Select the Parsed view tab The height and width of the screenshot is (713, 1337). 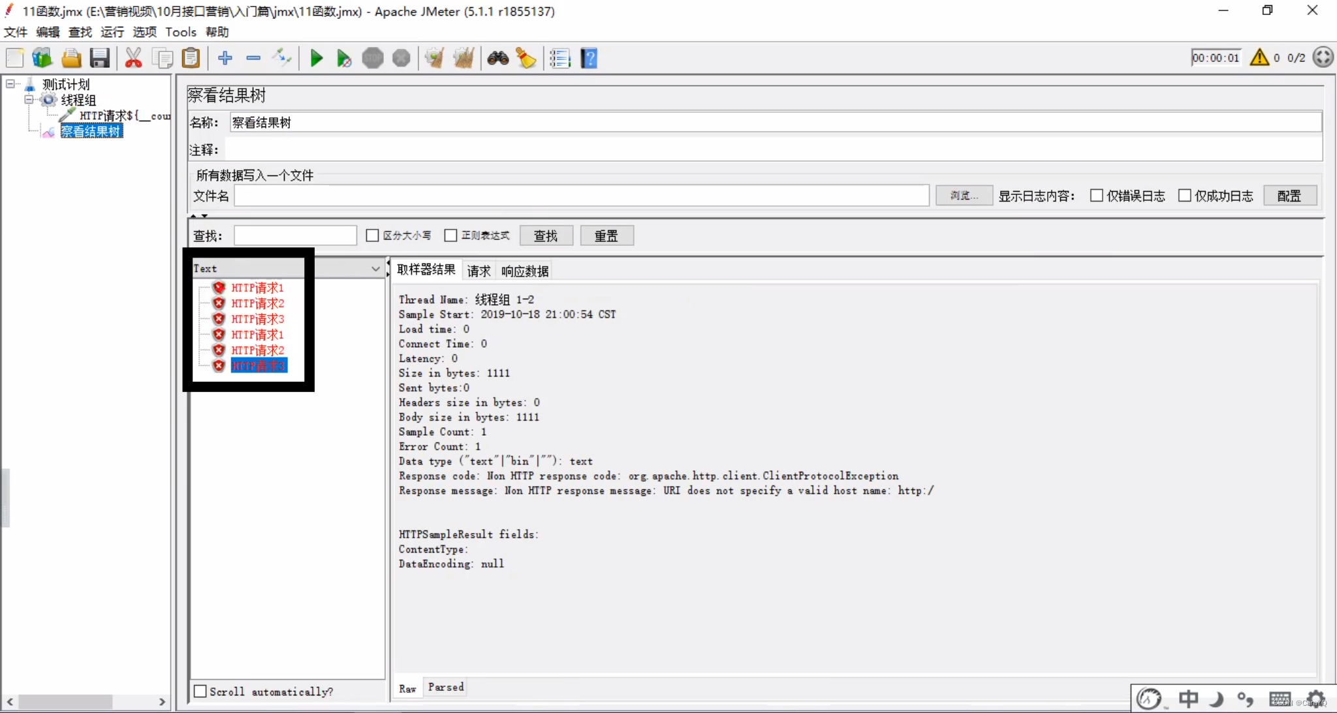click(x=446, y=688)
